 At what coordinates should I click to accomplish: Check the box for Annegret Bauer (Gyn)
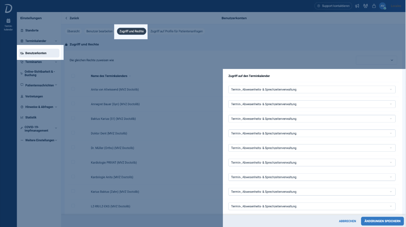coord(73,103)
